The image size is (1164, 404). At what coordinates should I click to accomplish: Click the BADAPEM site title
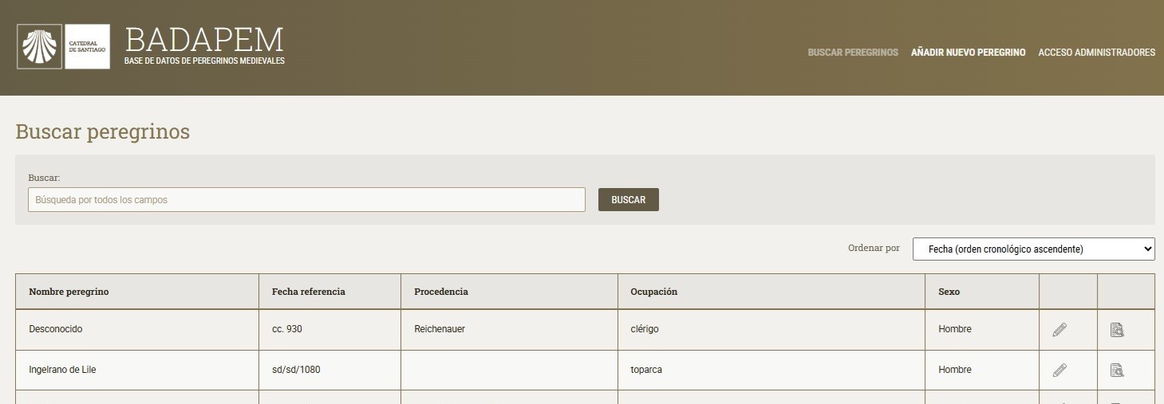coord(204,39)
